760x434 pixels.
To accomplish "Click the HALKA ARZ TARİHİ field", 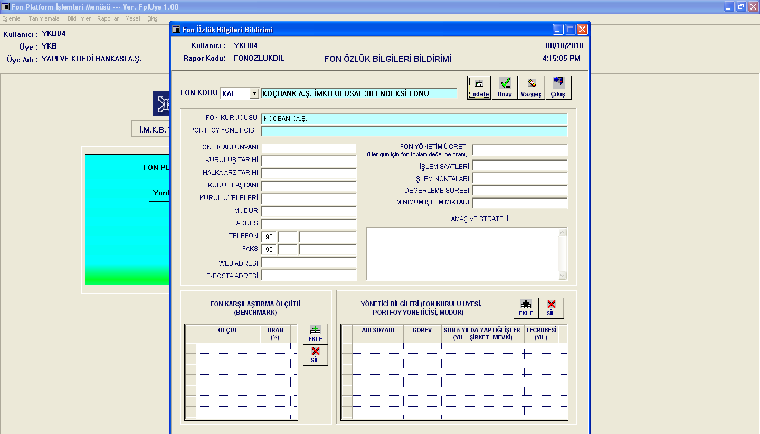I will (309, 174).
